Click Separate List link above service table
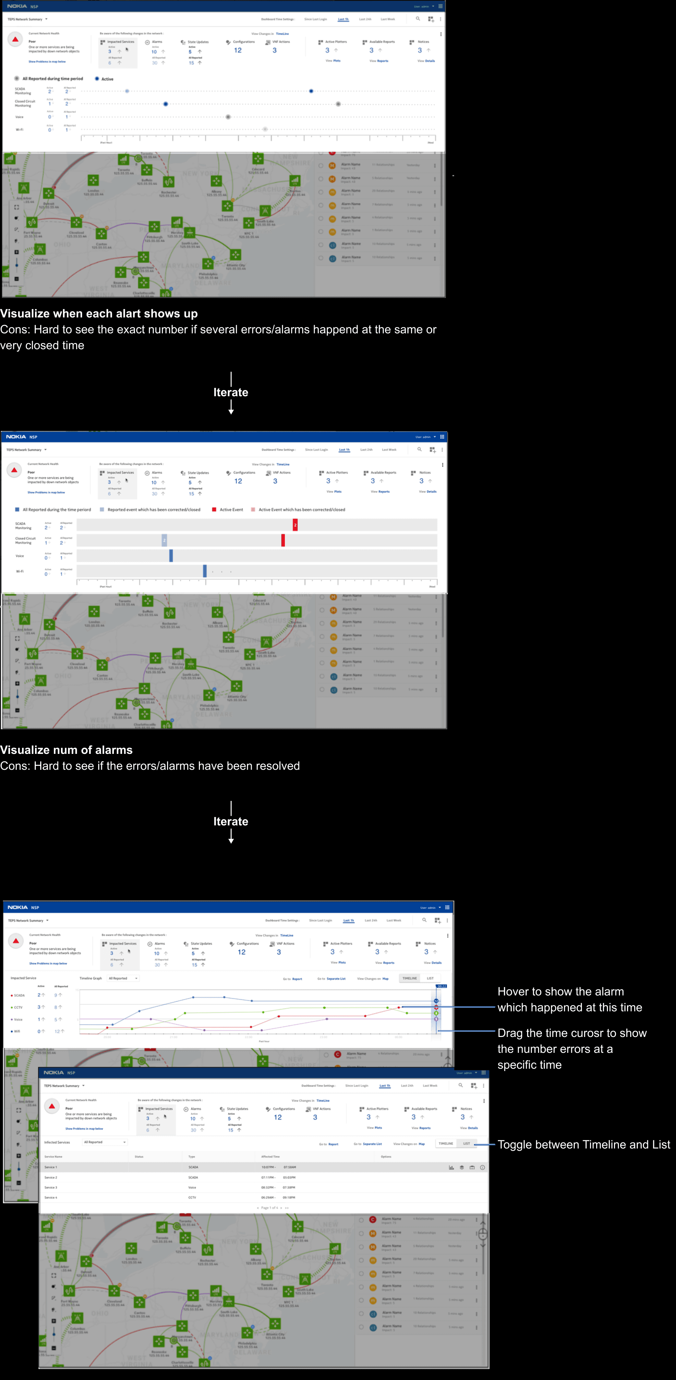 [x=372, y=1144]
